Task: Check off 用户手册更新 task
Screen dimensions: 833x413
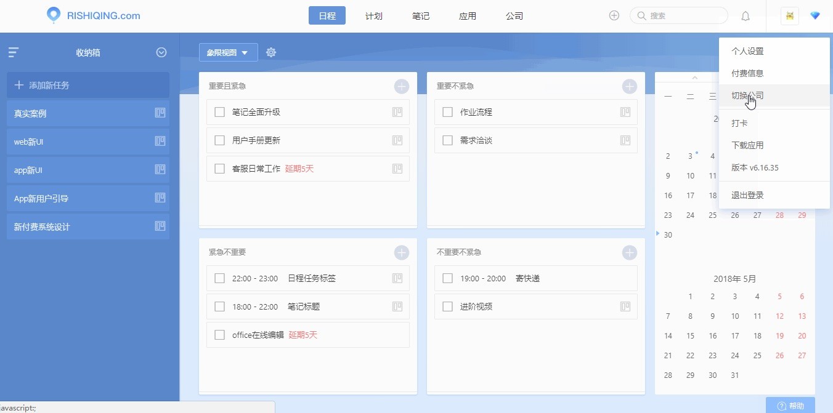Action: pos(219,140)
